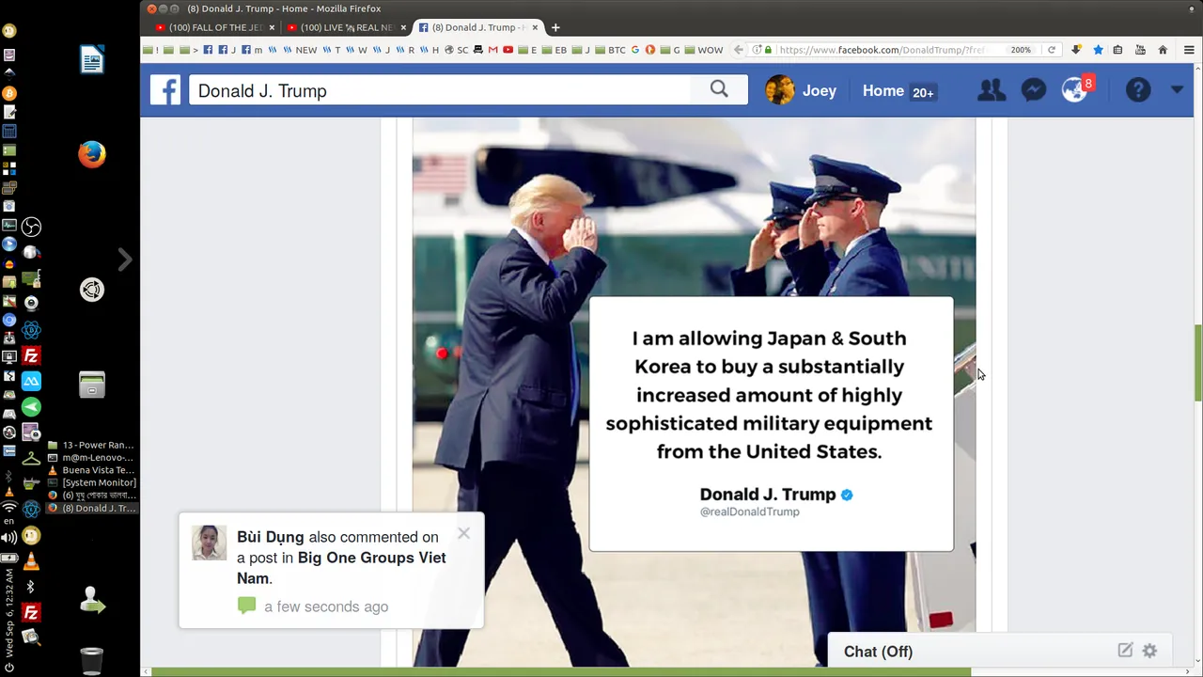1203x677 pixels.
Task: Dismiss the Bùi Dụng notification popup
Action: coord(463,533)
